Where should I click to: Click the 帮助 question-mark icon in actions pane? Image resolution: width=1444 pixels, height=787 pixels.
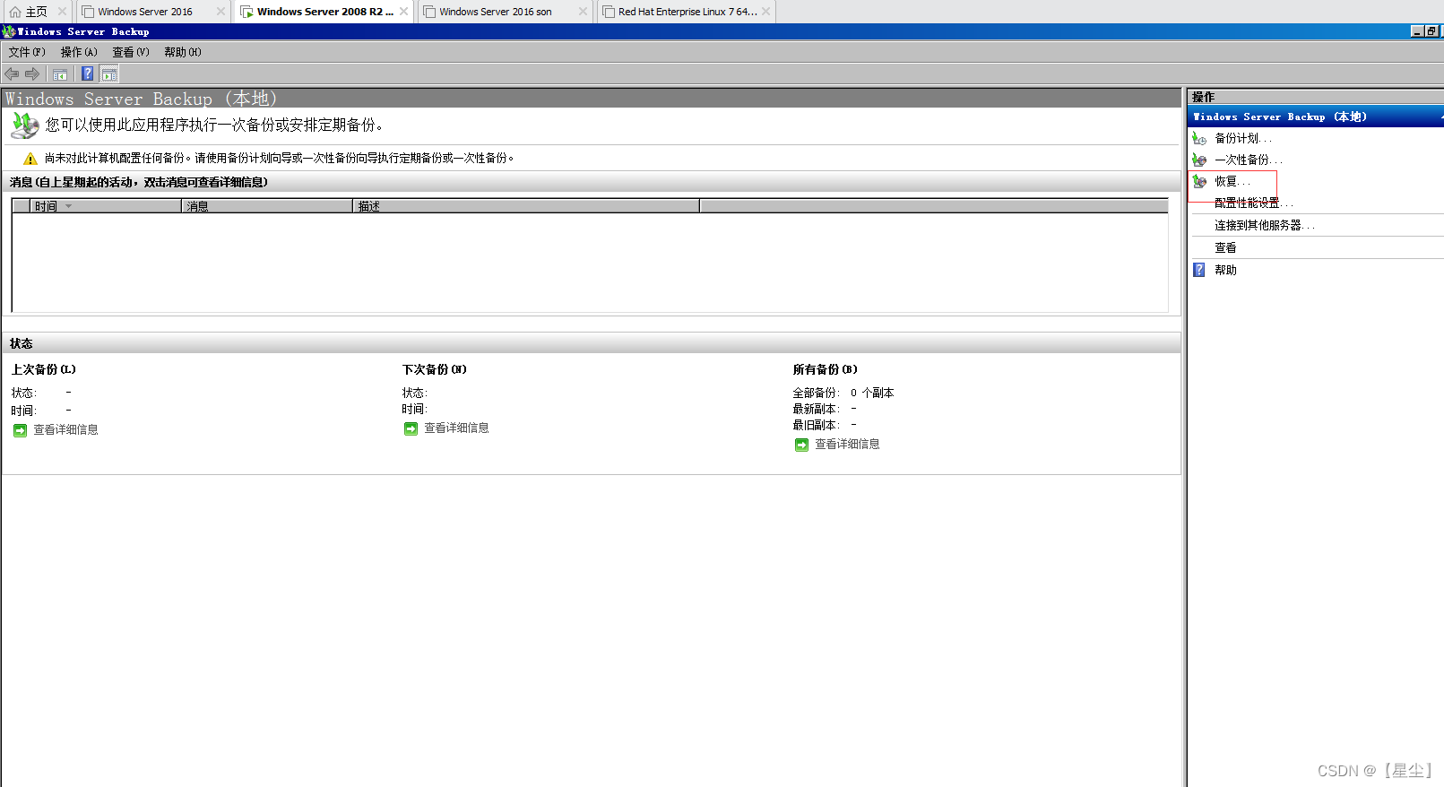[x=1199, y=270]
